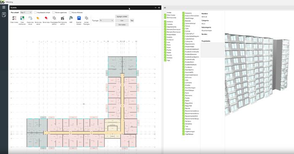Image resolution: width=294 pixels, height=154 pixels.
Task: Uncheck the Luminaria subcategory checkbox
Action: 184,83
